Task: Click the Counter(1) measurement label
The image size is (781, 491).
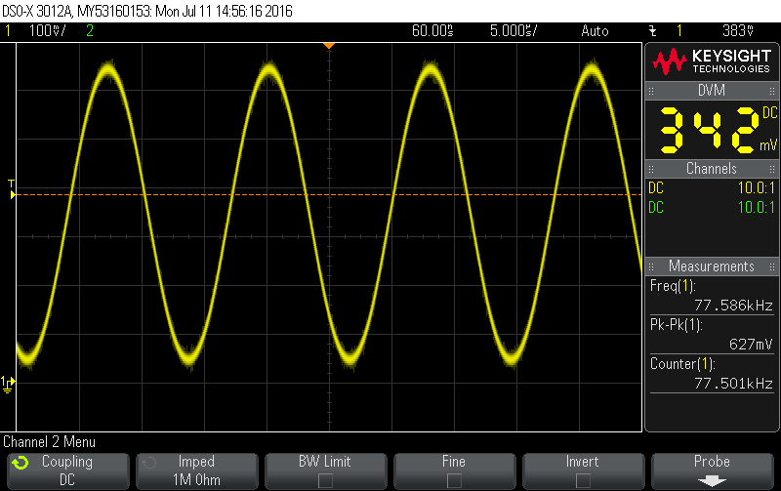Action: click(x=682, y=364)
